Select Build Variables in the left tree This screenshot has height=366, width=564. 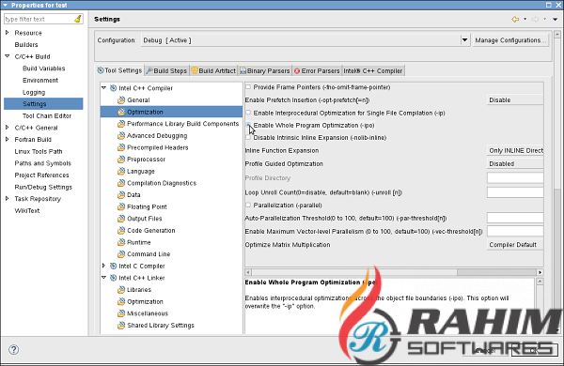click(x=43, y=69)
